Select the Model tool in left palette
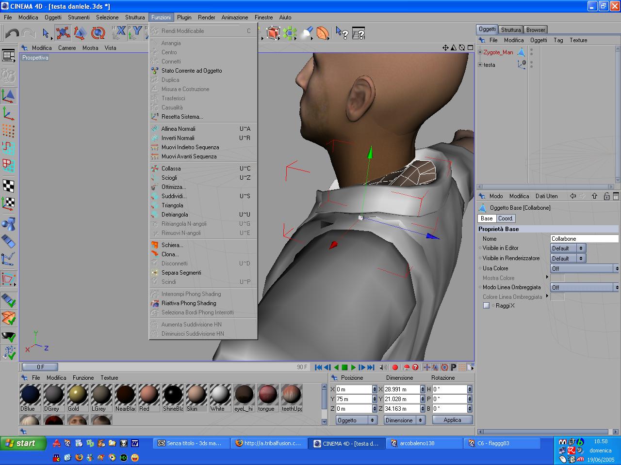The image size is (621, 465). [x=8, y=95]
